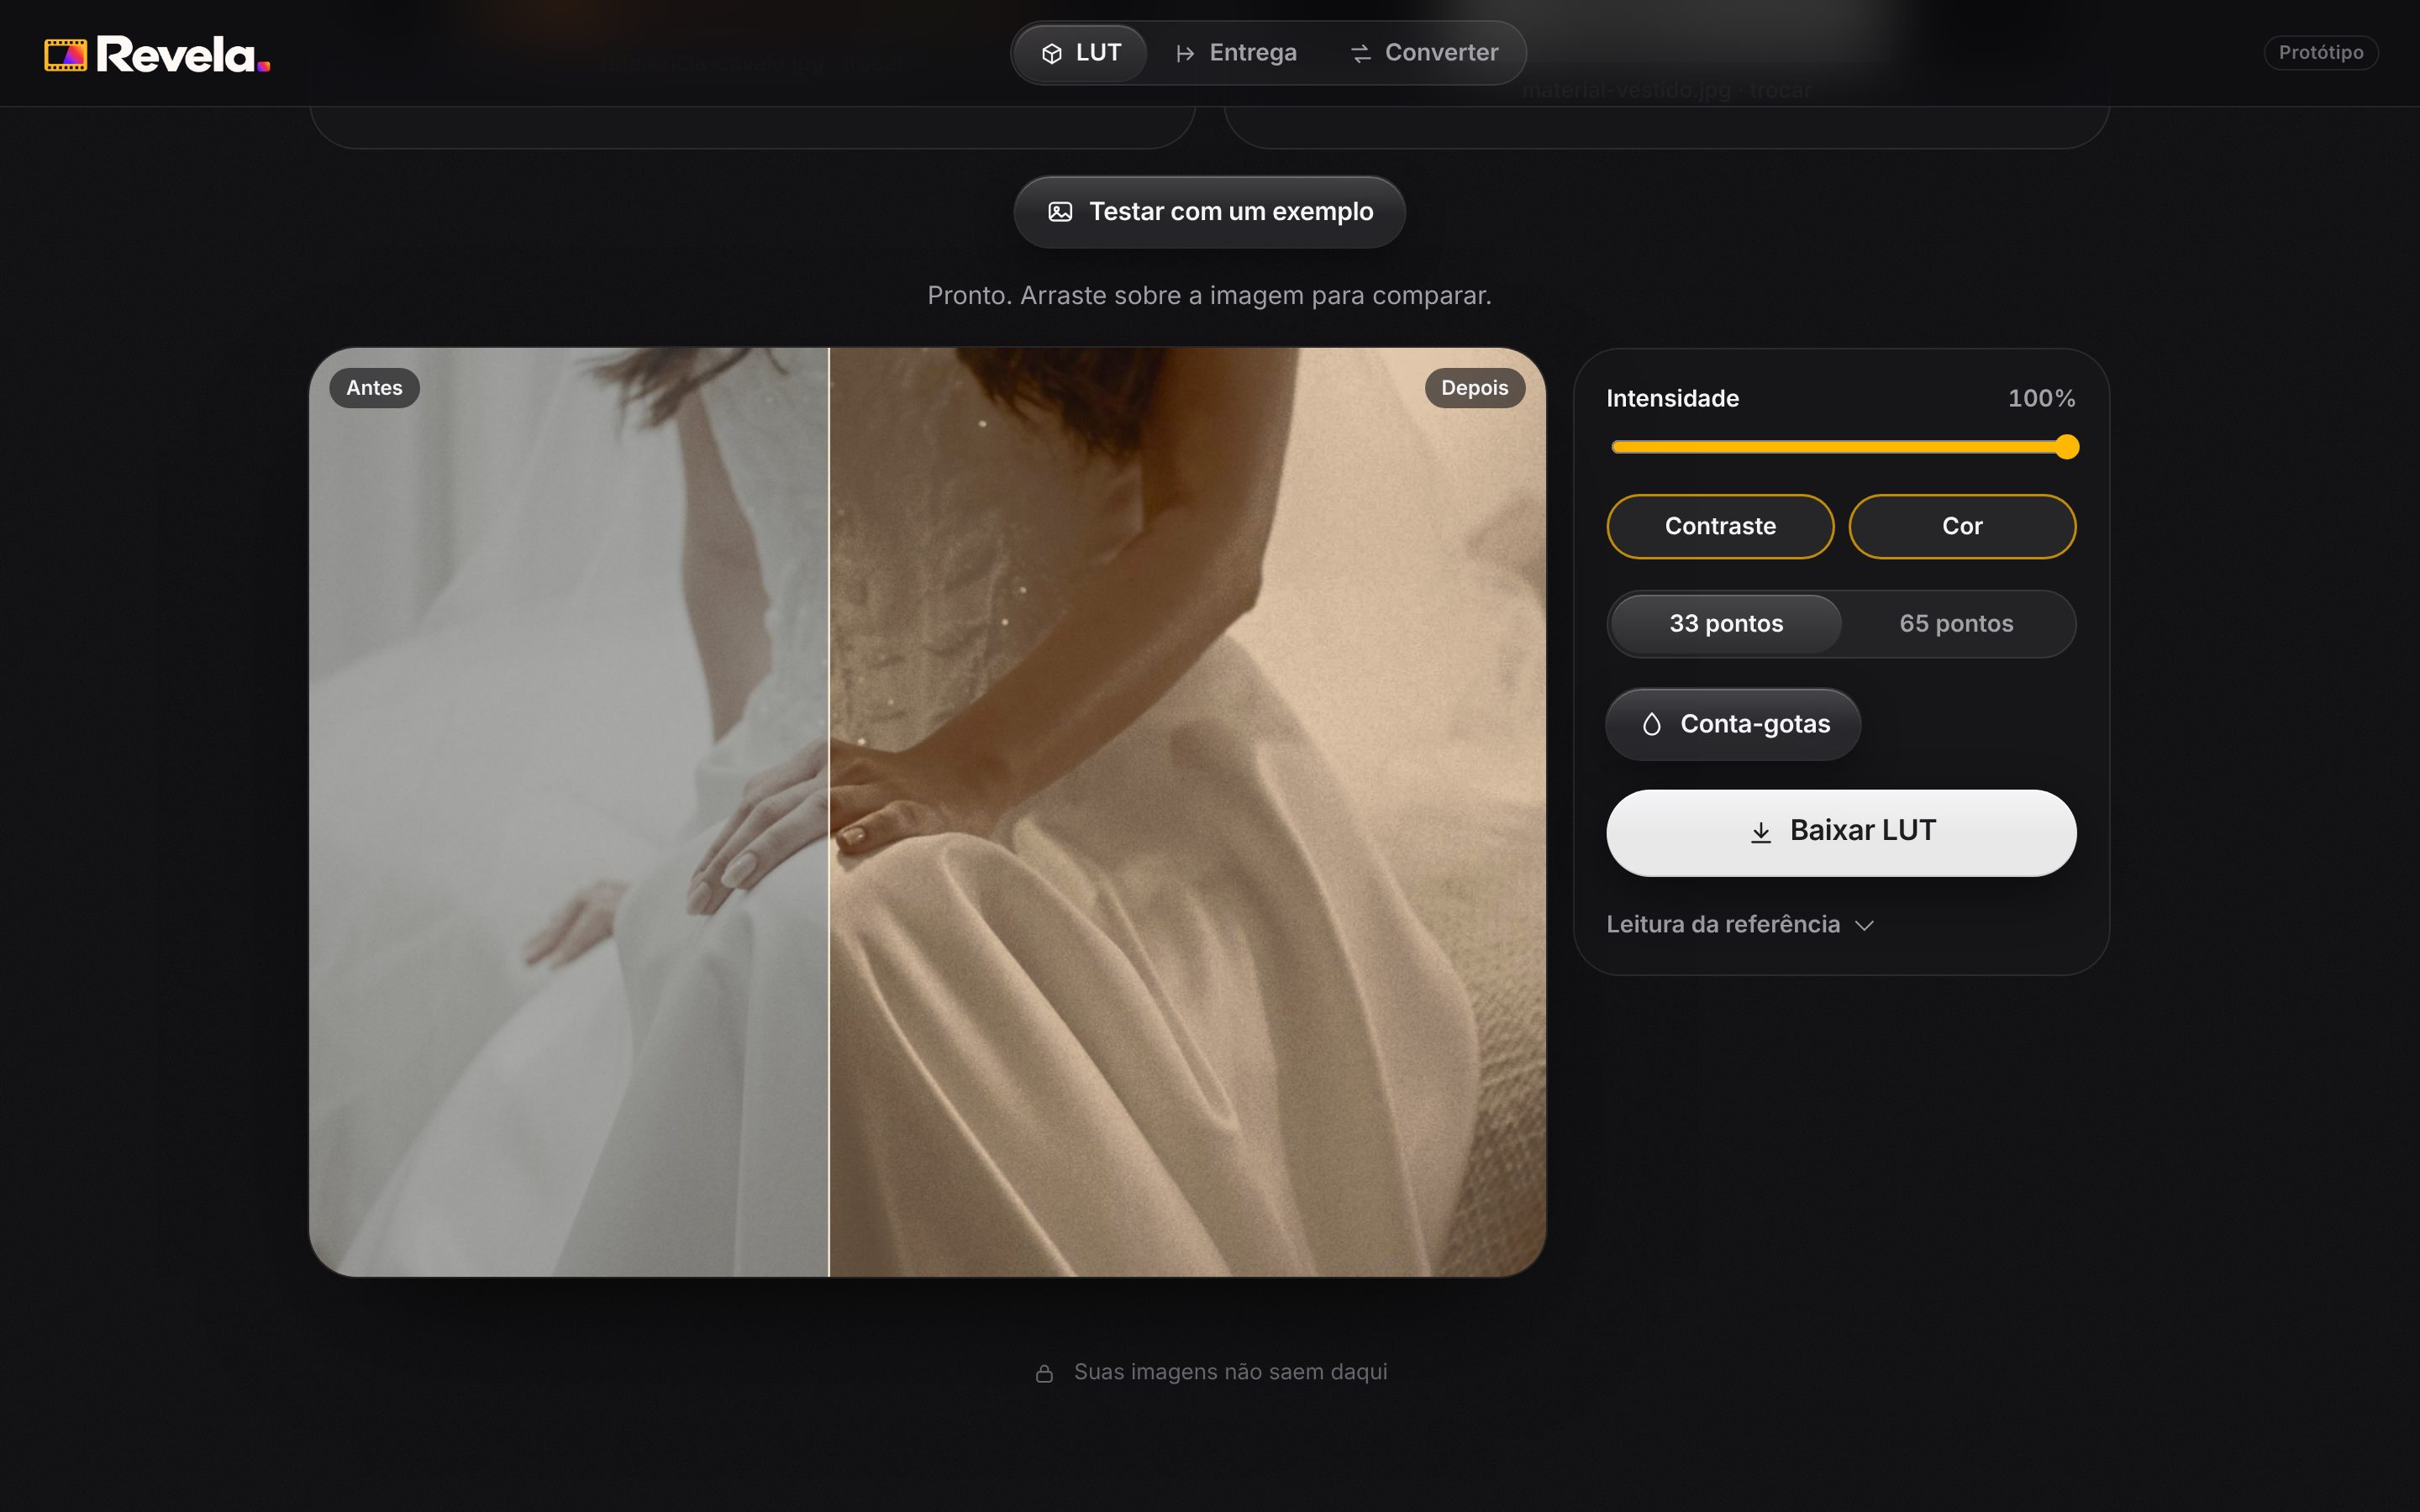Viewport: 2420px width, 1512px height.
Task: Click the Revela filmstrip logo icon
Action: click(x=66, y=55)
